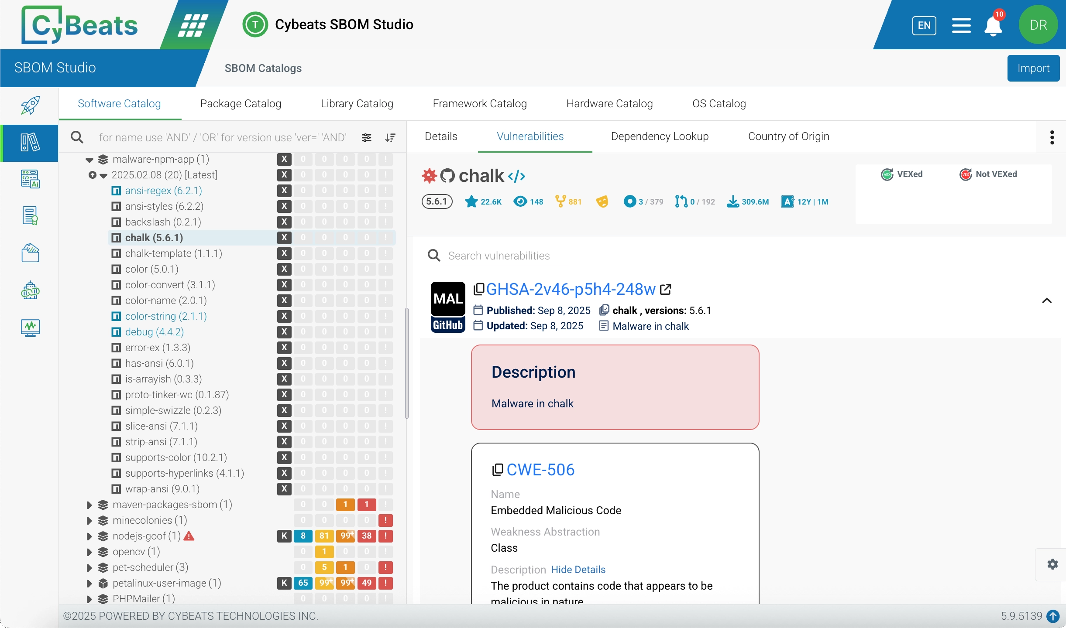Open the three-dot more options menu
Image resolution: width=1066 pixels, height=628 pixels.
click(1052, 137)
